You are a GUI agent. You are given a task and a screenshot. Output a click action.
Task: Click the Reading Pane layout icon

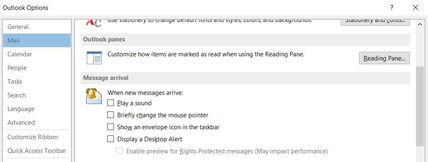[x=94, y=58]
